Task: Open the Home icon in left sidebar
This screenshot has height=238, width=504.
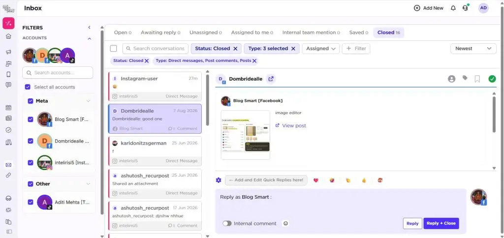Action: click(x=9, y=36)
